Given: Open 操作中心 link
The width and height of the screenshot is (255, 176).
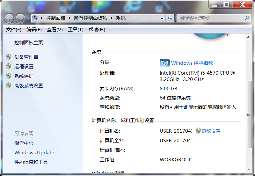Looking at the screenshot, I should pos(24,143).
